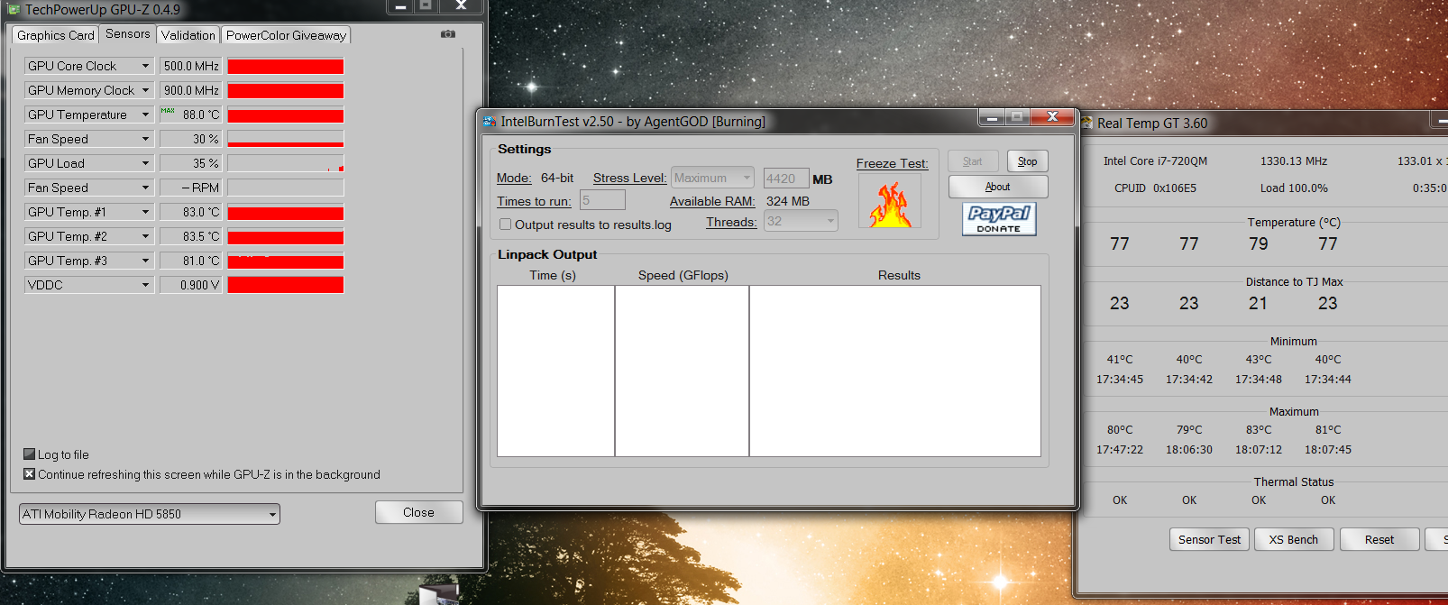Enable Output results to results.log checkbox
The image size is (1448, 605).
(x=505, y=225)
